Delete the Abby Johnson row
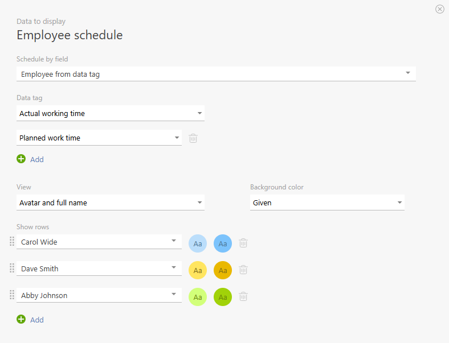The width and height of the screenshot is (449, 343). 243,296
